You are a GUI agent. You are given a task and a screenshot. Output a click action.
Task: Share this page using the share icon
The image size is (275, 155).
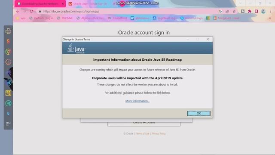coord(227,11)
